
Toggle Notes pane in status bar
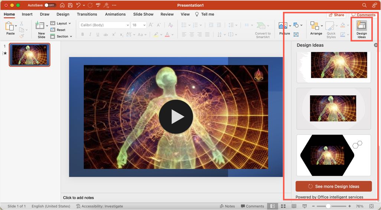point(227,206)
